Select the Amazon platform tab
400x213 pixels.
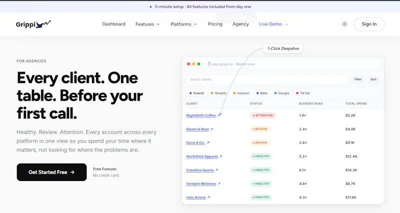pos(241,93)
